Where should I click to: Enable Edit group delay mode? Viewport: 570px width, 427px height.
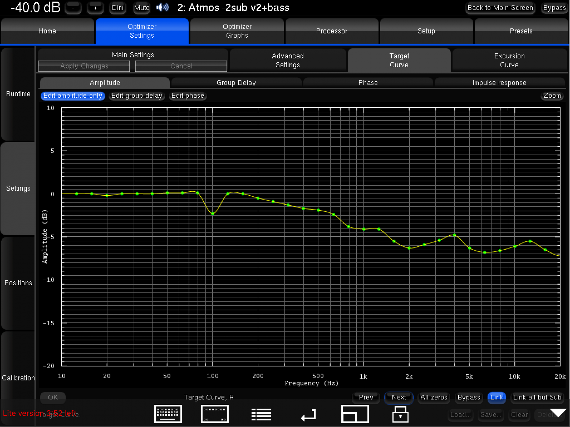[137, 95]
